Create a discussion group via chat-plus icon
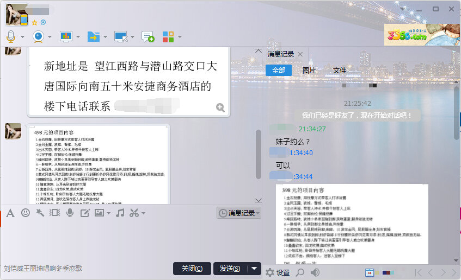Image resolution: width=461 pixels, height=280 pixels. coord(147,36)
